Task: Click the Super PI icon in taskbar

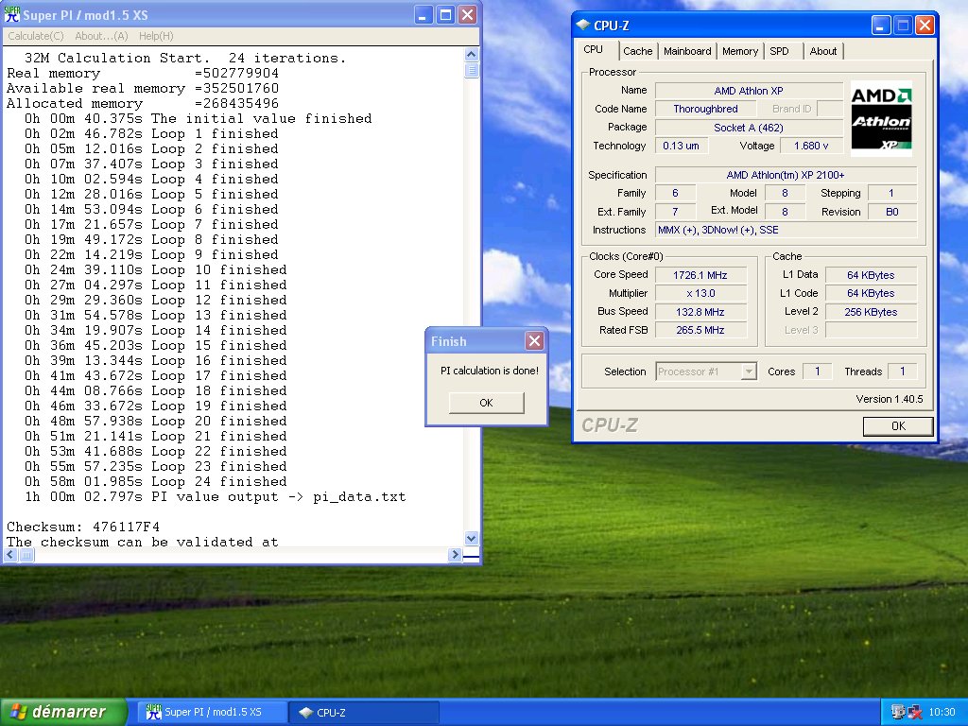Action: coord(153,712)
